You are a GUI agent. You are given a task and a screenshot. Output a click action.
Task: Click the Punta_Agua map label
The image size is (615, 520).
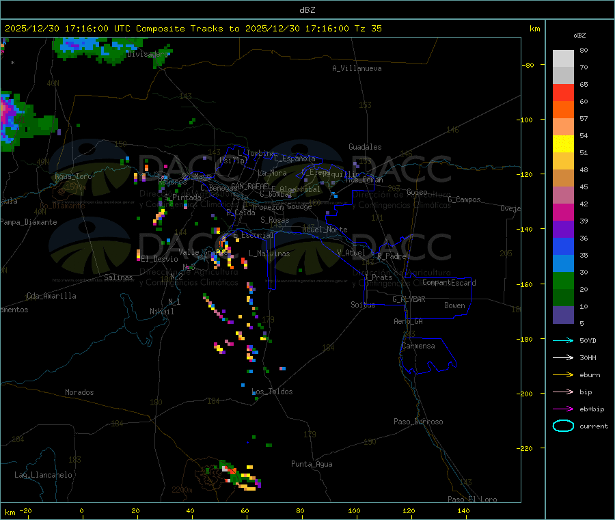pos(312,464)
